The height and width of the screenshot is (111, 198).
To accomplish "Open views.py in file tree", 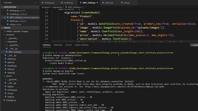I will pos(11,73).
